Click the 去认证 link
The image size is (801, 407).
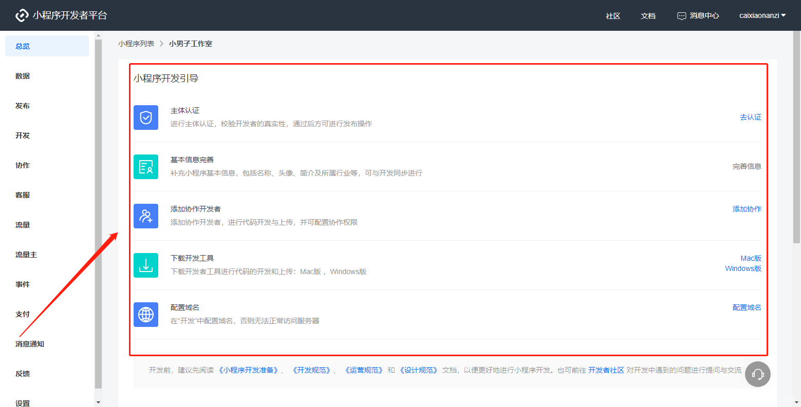[751, 117]
